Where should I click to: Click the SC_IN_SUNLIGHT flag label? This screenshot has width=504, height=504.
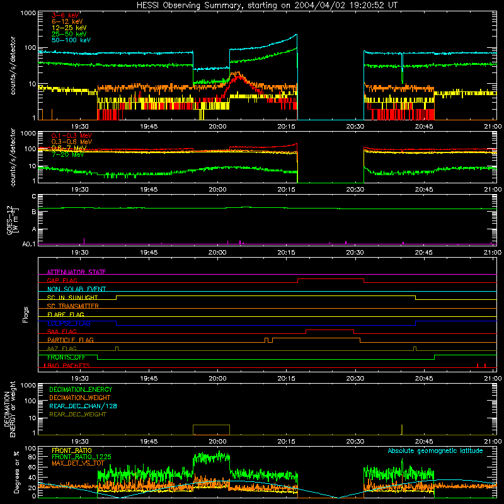point(72,297)
